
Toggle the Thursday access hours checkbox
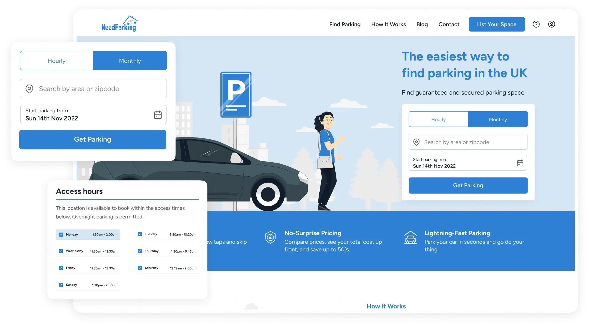coord(140,251)
